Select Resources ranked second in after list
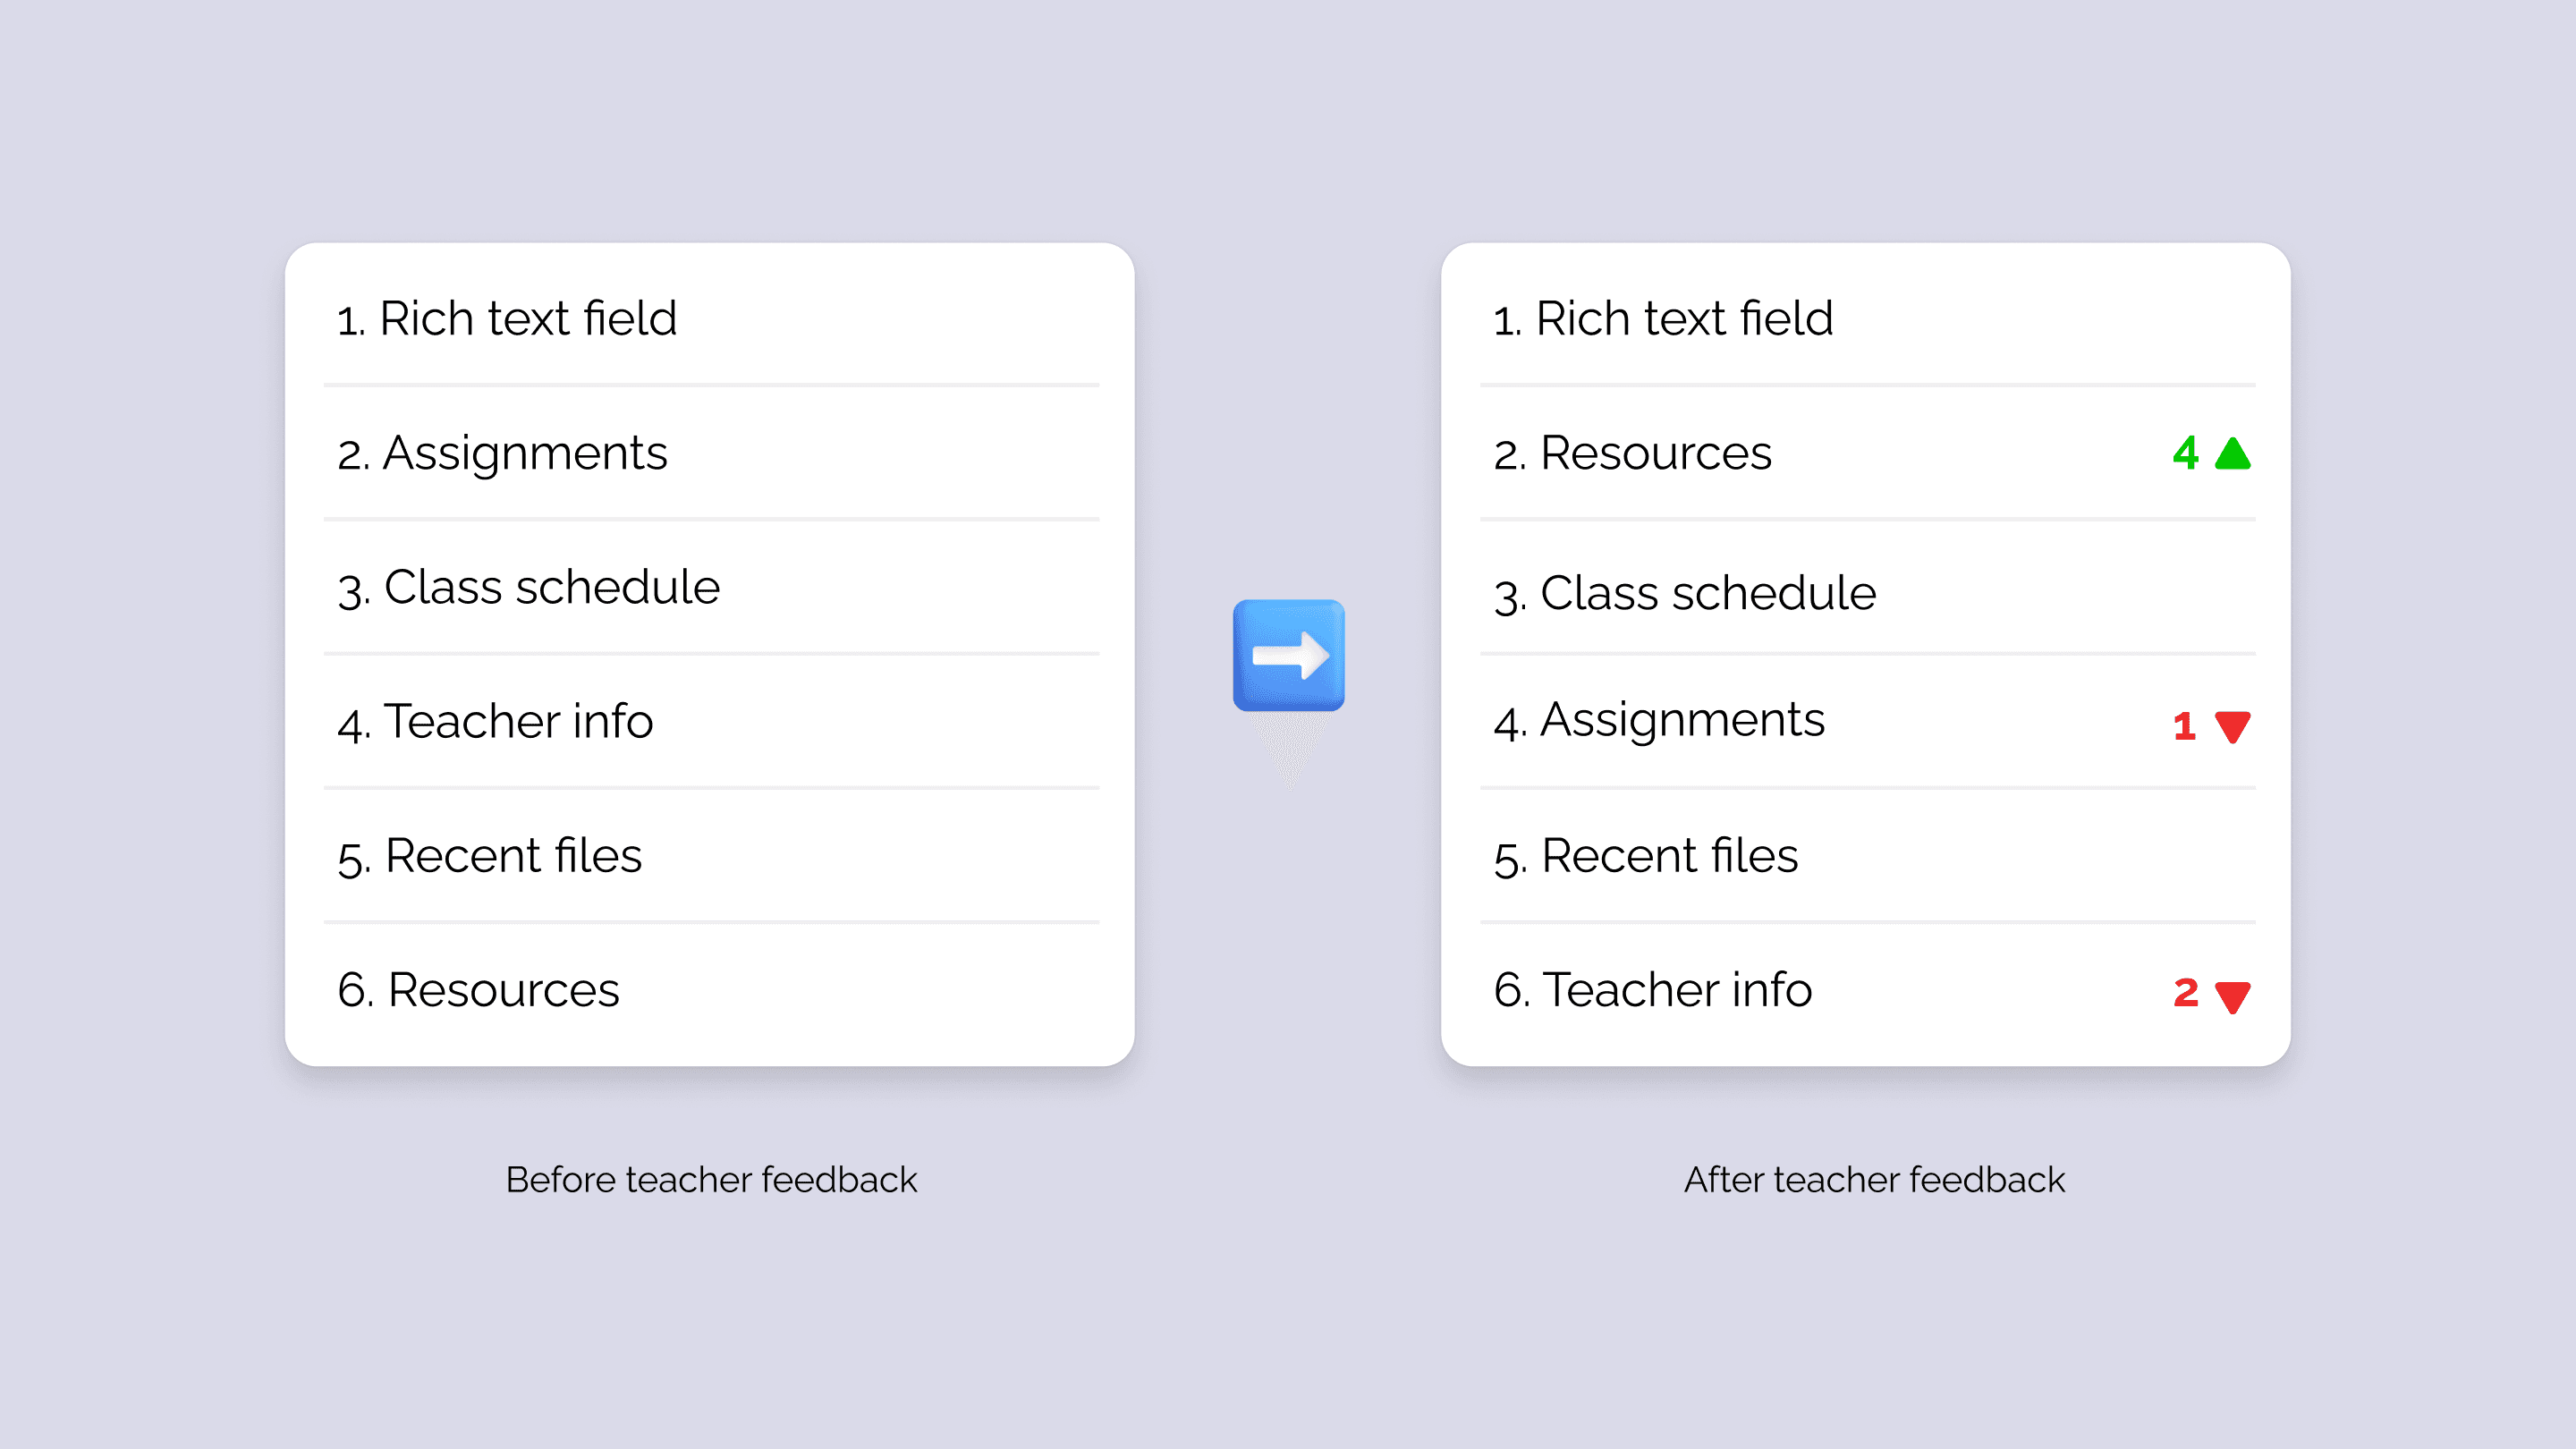Screen dimensions: 2576x1449 pos(1632,453)
